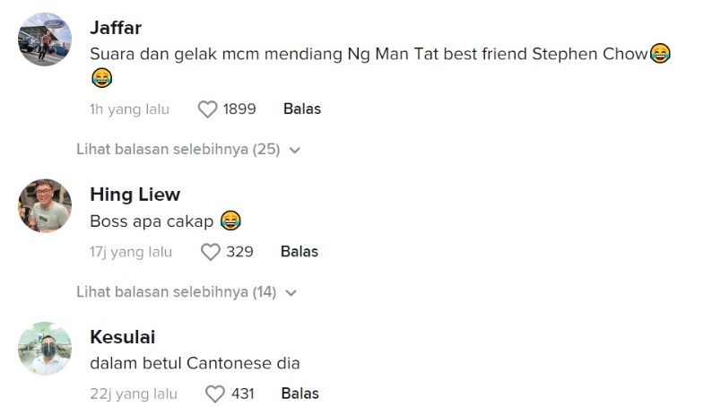Click the chevron next to 'Lihat balasan selebihnya (25)'
This screenshot has height=407, width=712.
pos(295,151)
